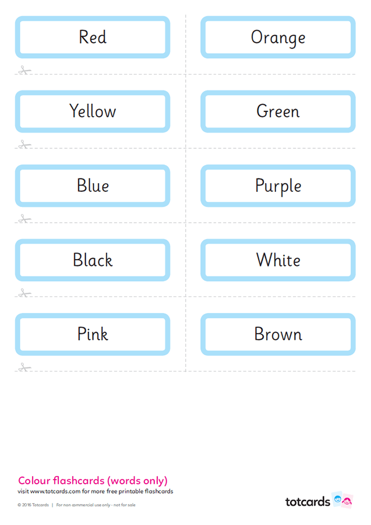Select the Brown flashcard
Viewport: 371px width, 525px height.
click(x=278, y=334)
